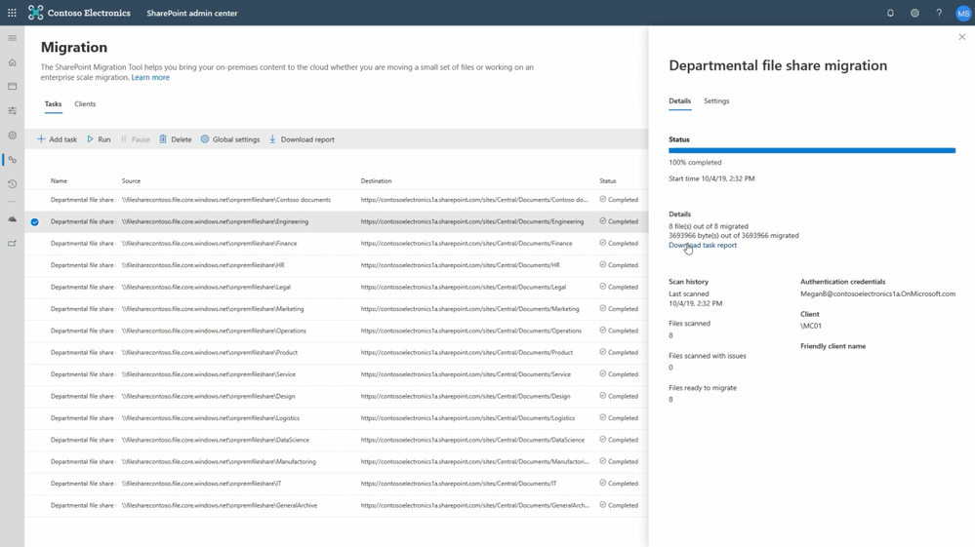Click Download report in toolbar

coord(302,139)
